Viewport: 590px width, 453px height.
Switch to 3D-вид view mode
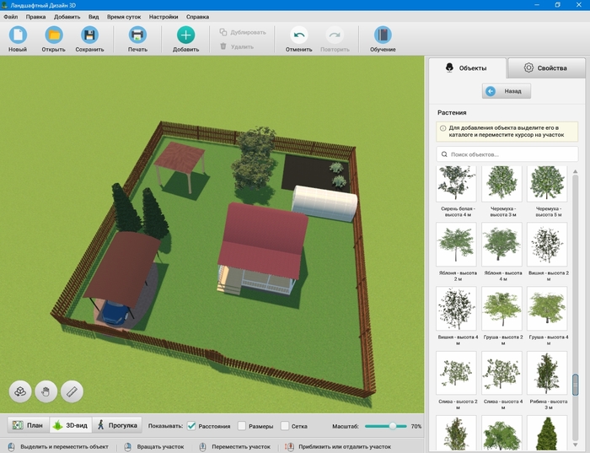tap(71, 425)
